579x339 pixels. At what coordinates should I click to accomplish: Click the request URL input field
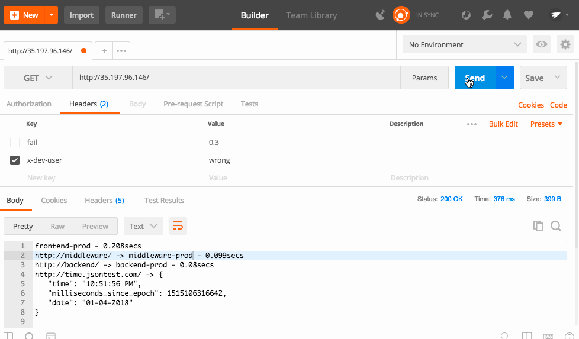[236, 78]
